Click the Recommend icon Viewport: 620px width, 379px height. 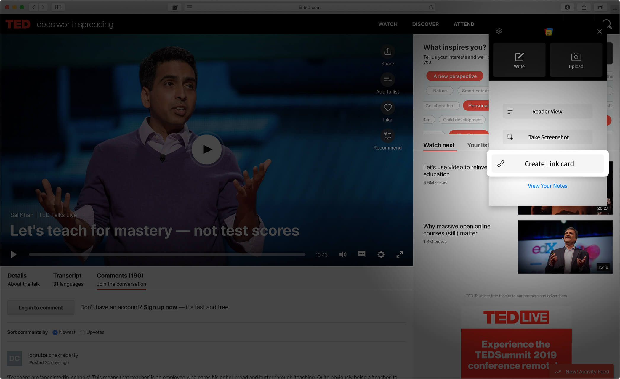coord(387,136)
